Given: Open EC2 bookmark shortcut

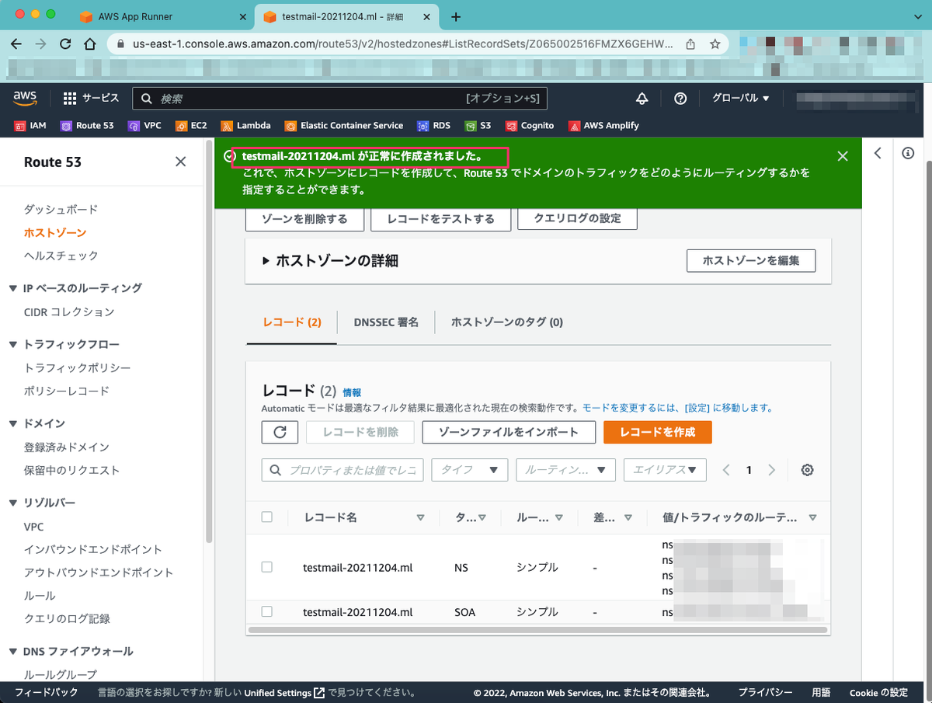Looking at the screenshot, I should tap(191, 125).
